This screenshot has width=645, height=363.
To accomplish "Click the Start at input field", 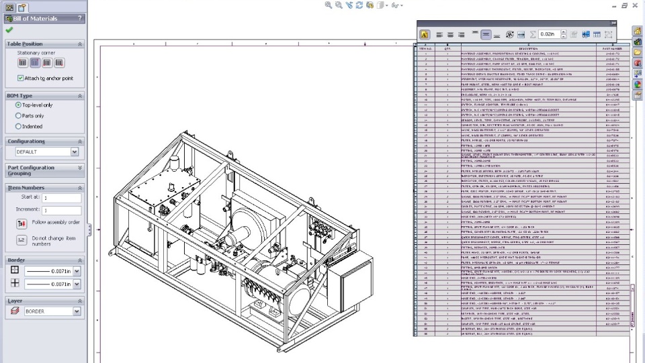I will click(61, 198).
